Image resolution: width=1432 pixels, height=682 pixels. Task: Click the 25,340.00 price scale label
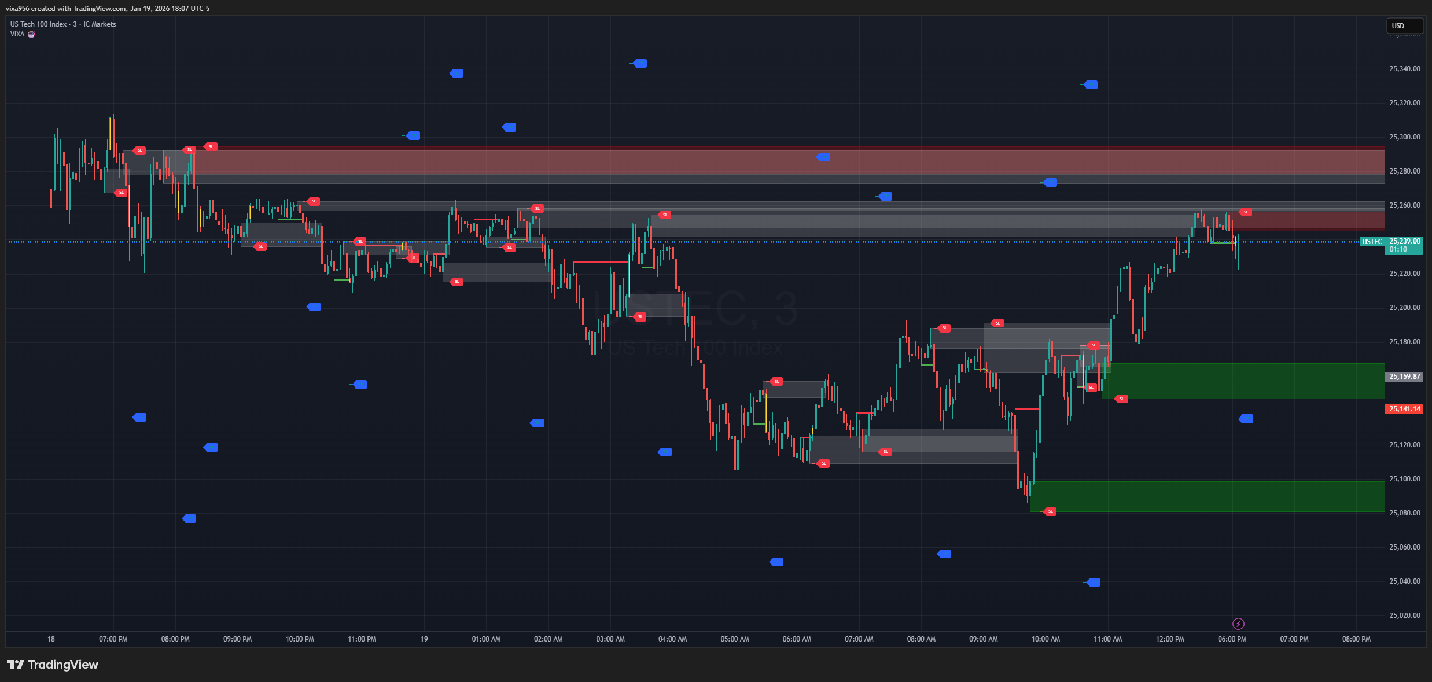point(1404,69)
